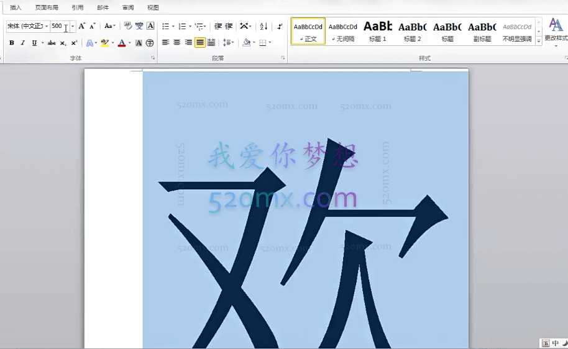The width and height of the screenshot is (568, 349).
Task: Switch to the 审阅 tab
Action: (127, 7)
